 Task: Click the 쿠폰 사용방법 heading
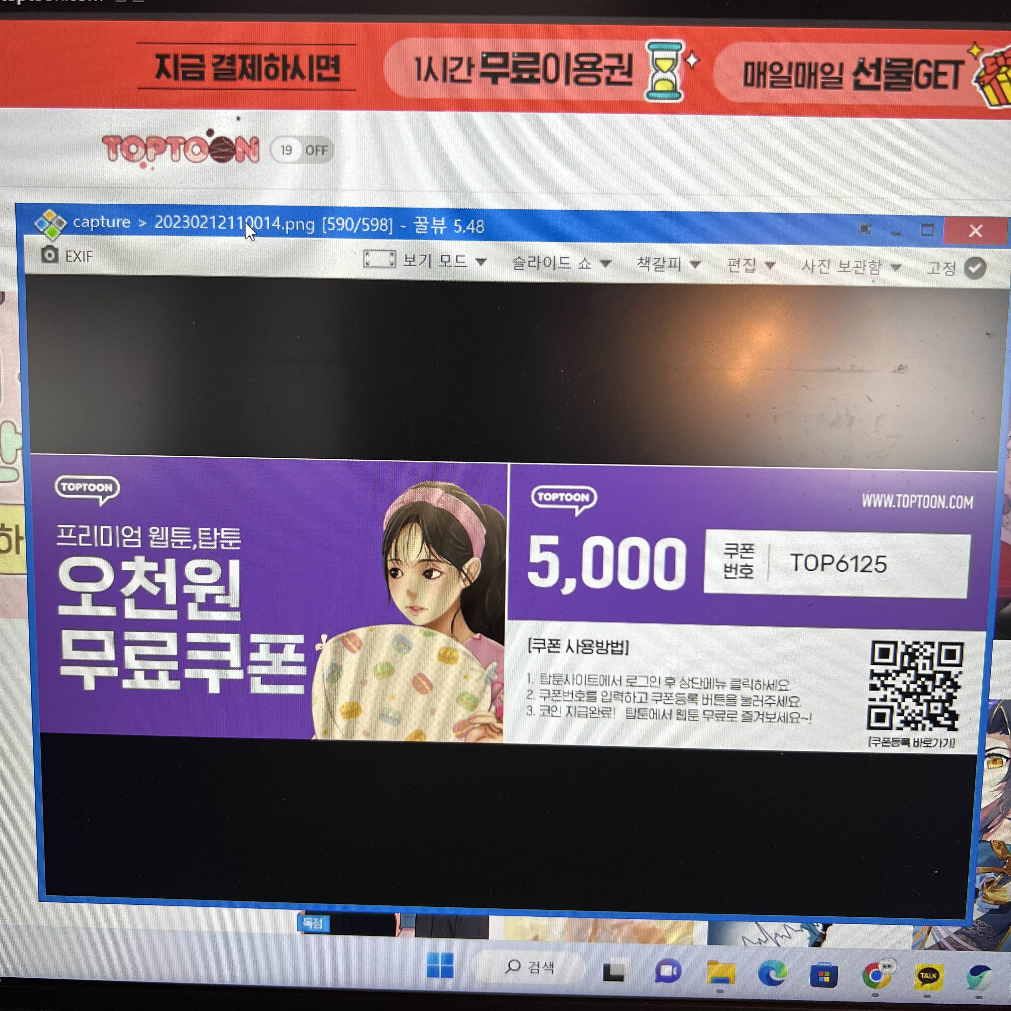coord(577,647)
